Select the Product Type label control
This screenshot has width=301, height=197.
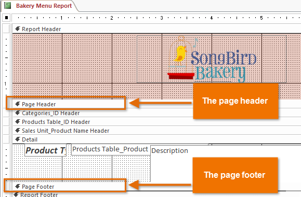pyautogui.click(x=46, y=150)
